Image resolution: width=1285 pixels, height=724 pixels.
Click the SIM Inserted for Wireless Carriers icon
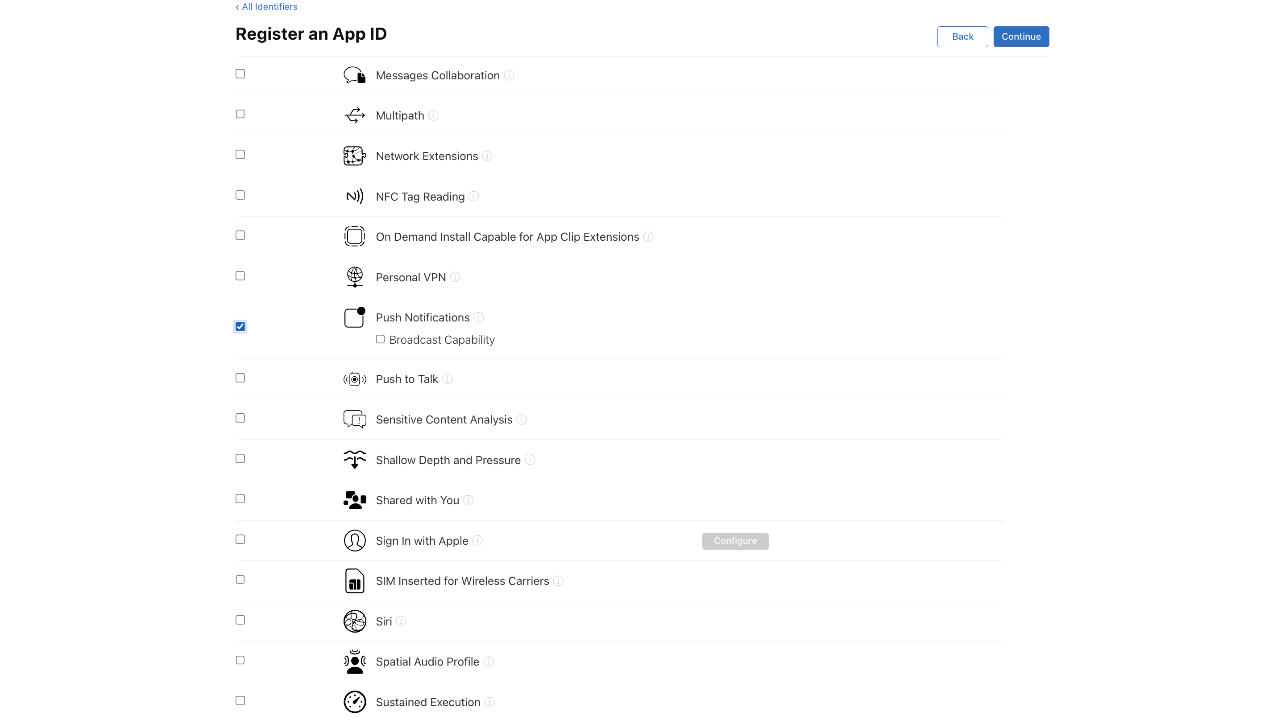pyautogui.click(x=355, y=581)
